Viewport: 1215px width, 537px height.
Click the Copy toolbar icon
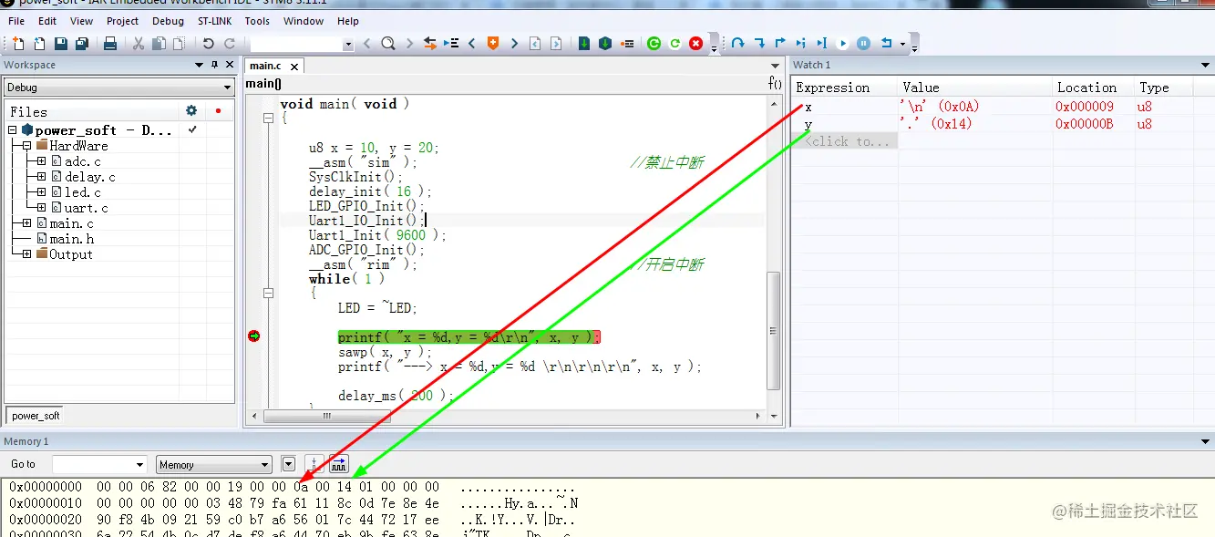pos(159,44)
